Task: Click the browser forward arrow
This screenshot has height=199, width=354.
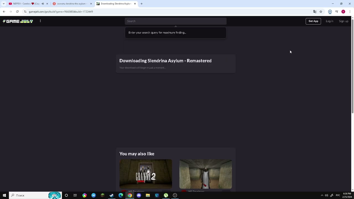Action: click(11, 12)
